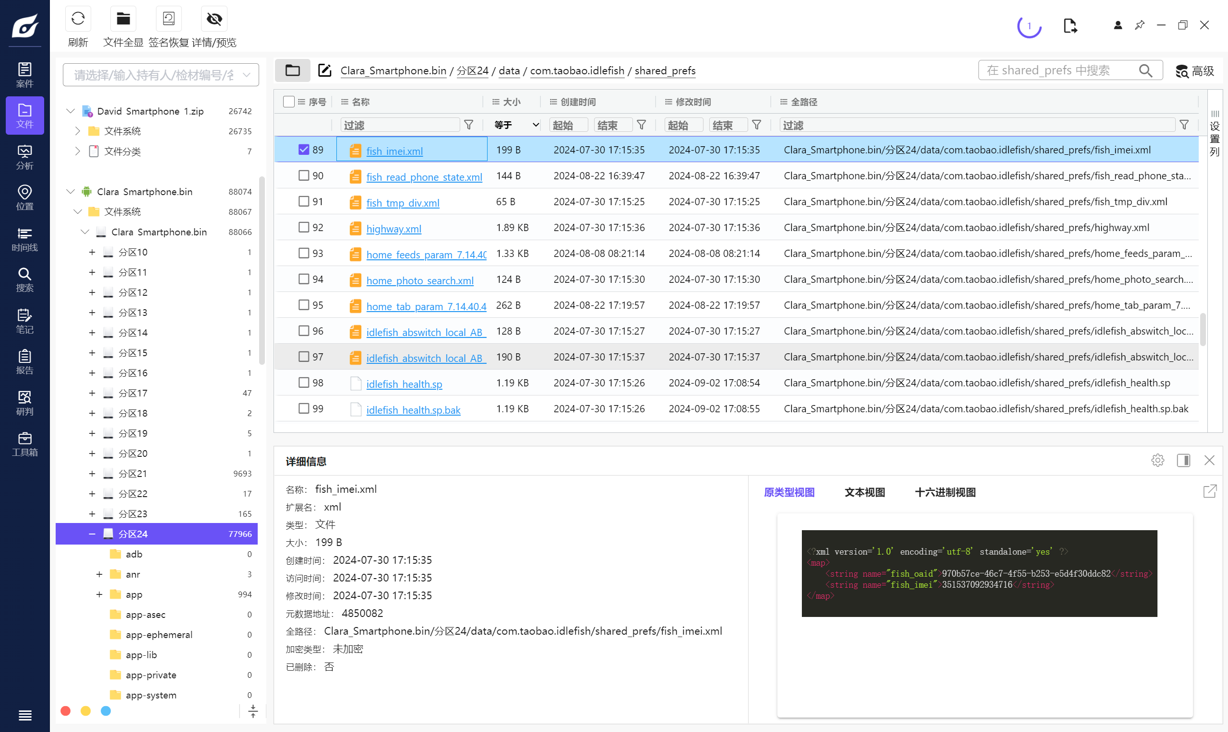This screenshot has height=732, width=1228.
Task: Toggle the select-all checkbox in table header
Action: click(288, 102)
